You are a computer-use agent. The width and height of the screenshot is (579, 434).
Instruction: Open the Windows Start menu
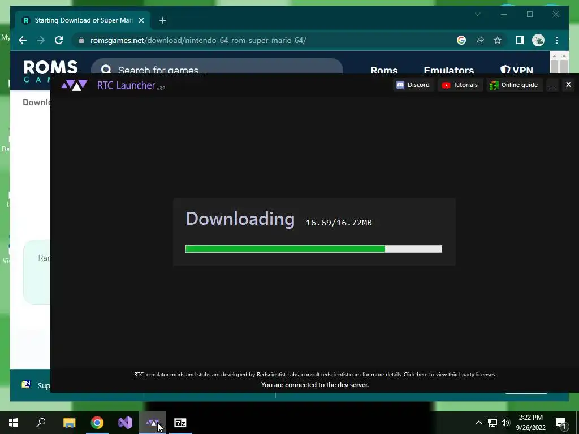[14, 423]
